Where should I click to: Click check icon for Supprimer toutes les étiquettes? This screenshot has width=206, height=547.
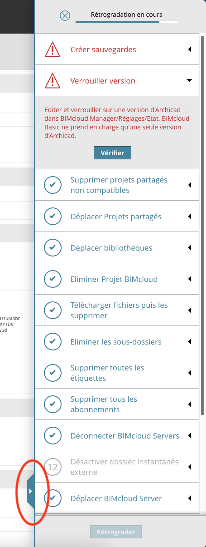[x=53, y=373]
